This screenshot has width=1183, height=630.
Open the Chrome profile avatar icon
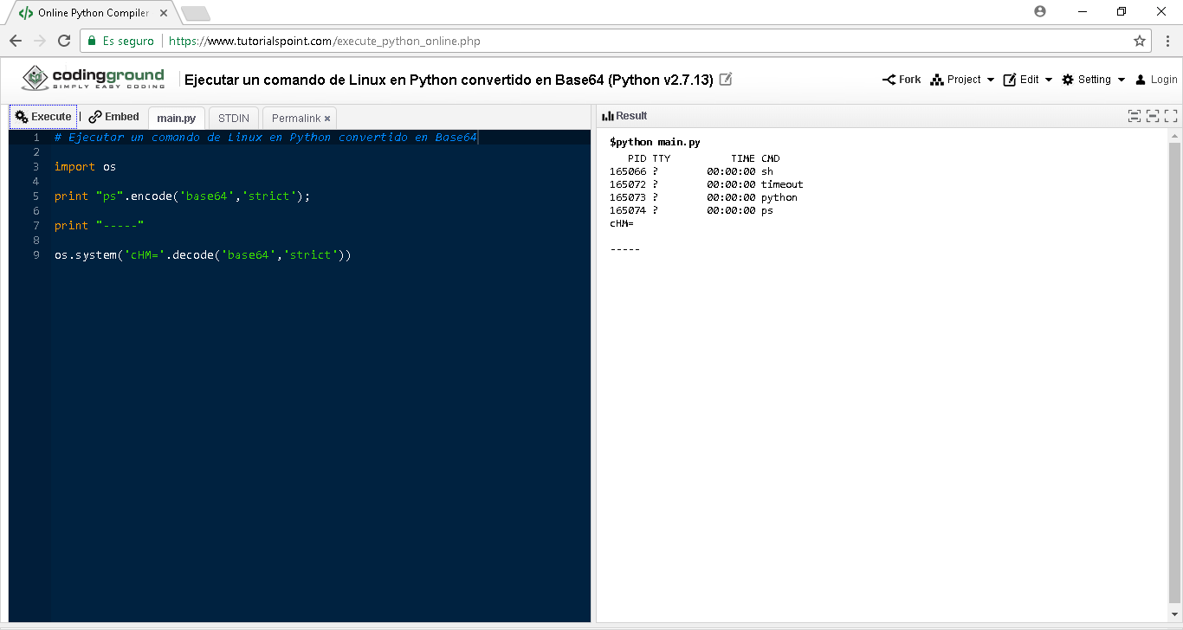pyautogui.click(x=1040, y=11)
